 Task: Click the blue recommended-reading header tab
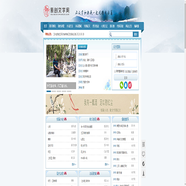(x=83, y=47)
